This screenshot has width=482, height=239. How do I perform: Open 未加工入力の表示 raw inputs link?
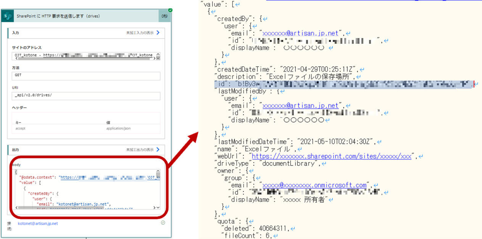click(140, 33)
